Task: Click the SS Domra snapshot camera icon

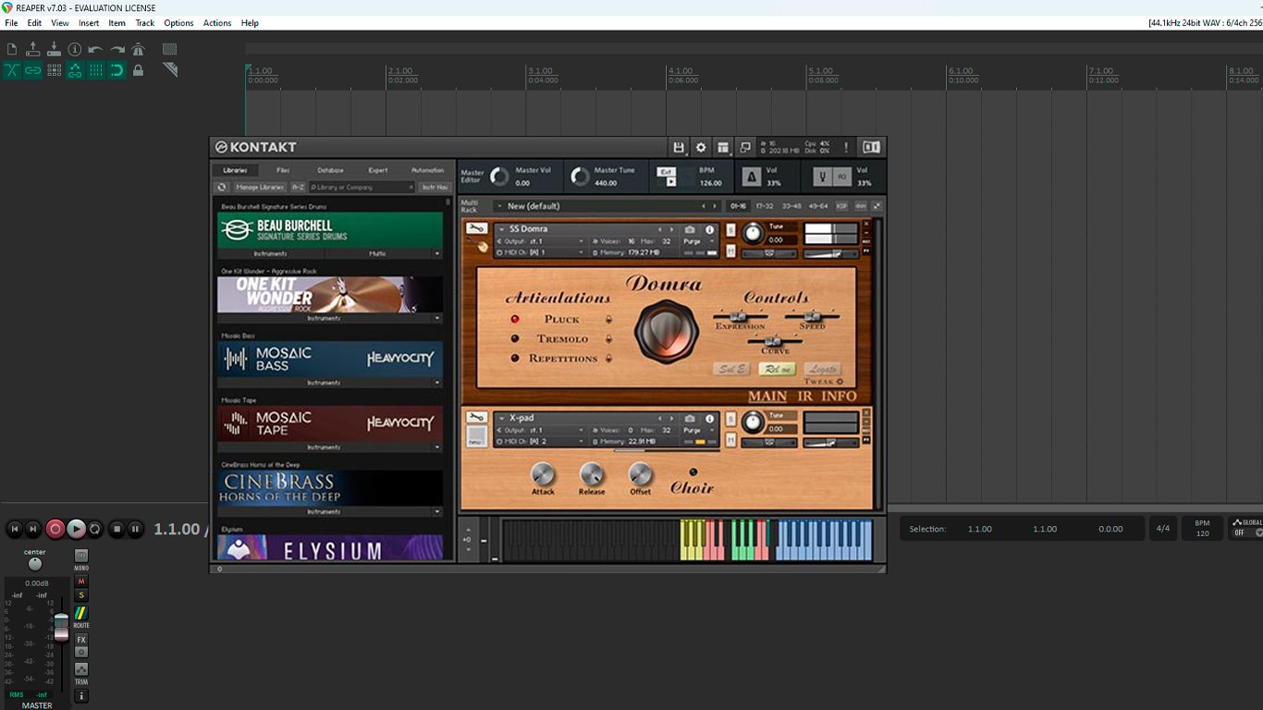Action: 690,229
